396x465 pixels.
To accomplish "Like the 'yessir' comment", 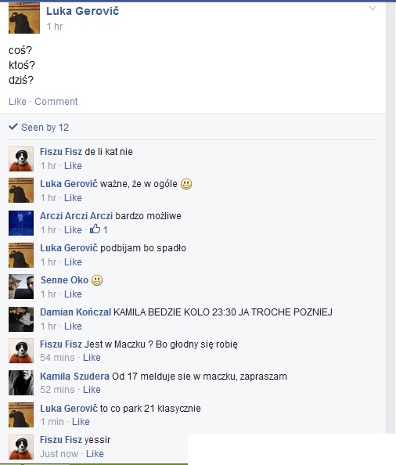I will tap(95, 454).
